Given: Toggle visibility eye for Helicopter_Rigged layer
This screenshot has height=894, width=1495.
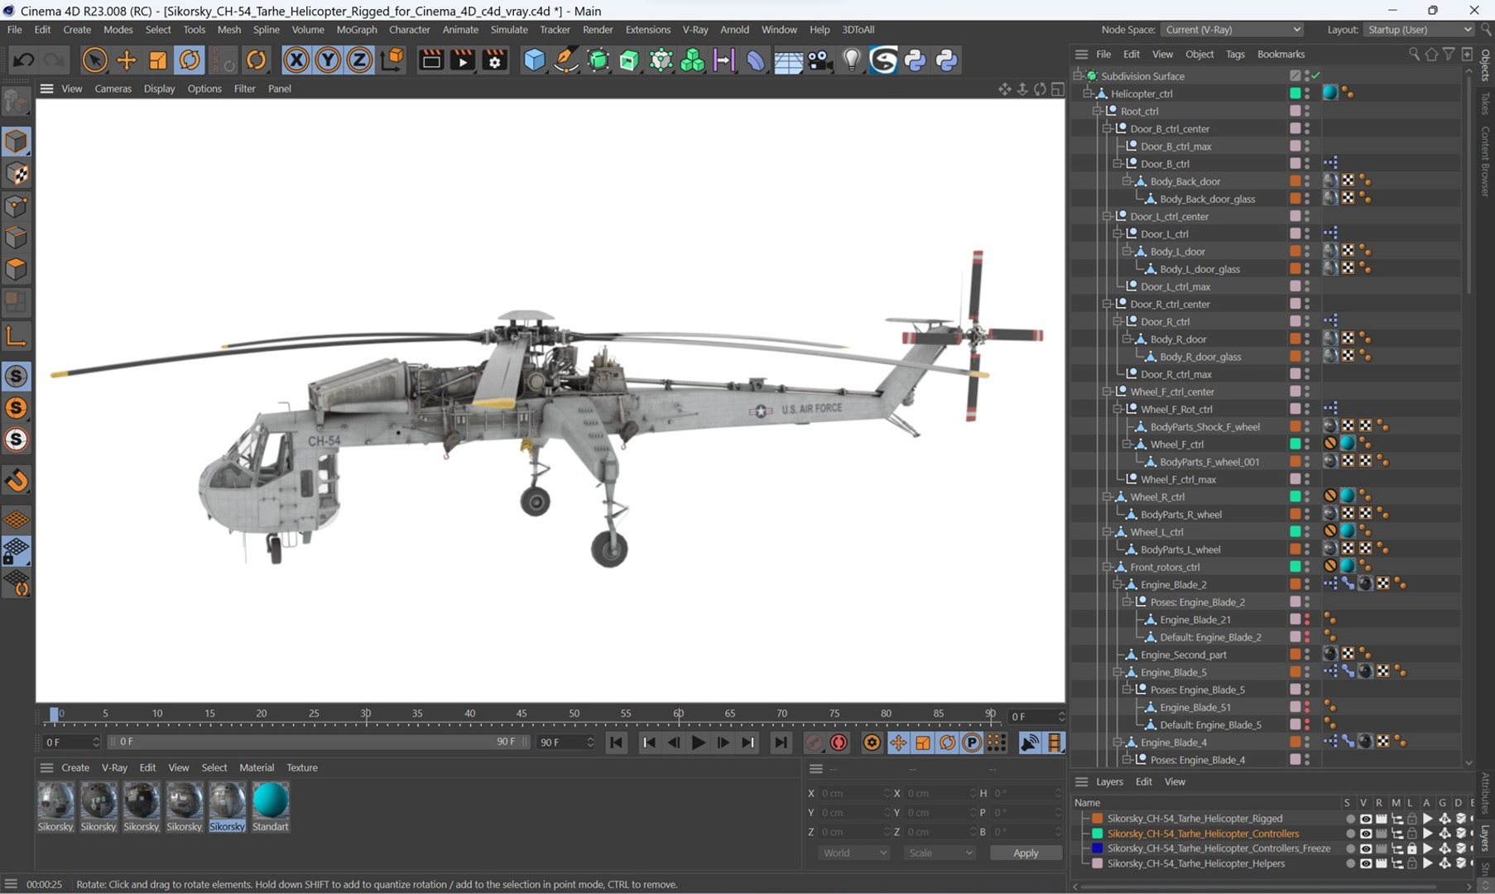Looking at the screenshot, I should click(x=1365, y=819).
